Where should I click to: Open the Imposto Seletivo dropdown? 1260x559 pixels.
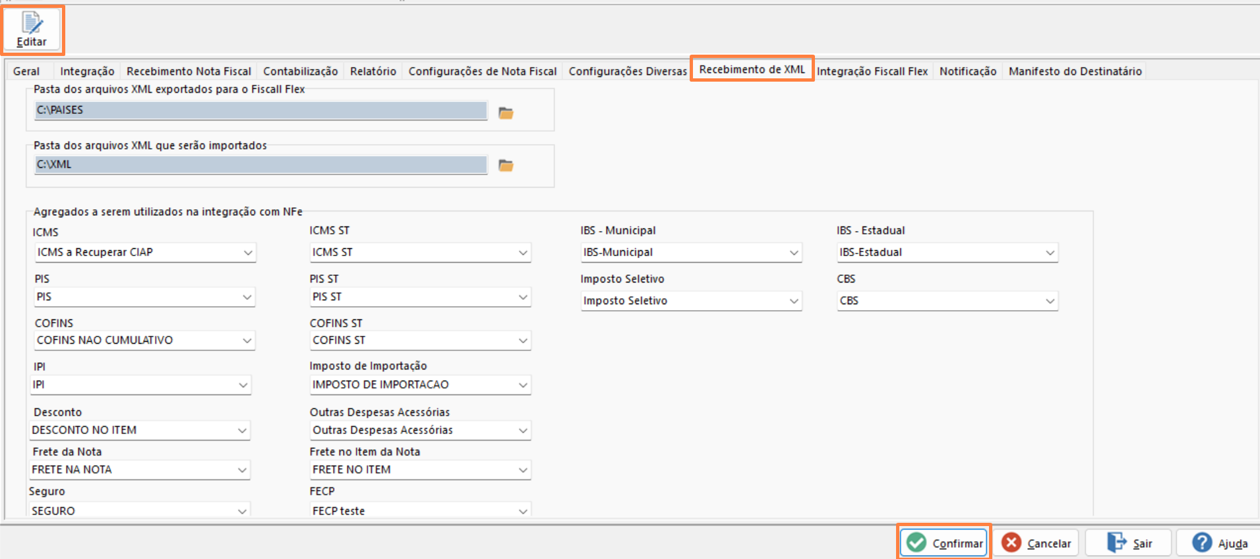[794, 301]
